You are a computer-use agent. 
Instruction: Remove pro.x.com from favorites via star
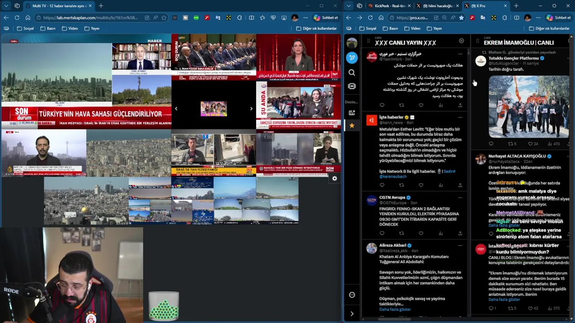(461, 17)
